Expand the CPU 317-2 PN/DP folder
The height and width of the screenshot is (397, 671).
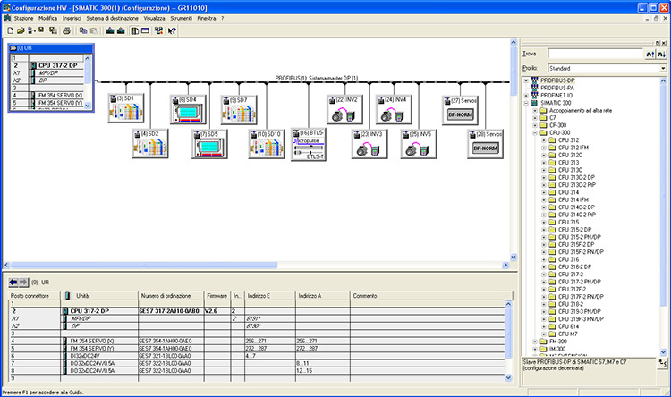(544, 282)
